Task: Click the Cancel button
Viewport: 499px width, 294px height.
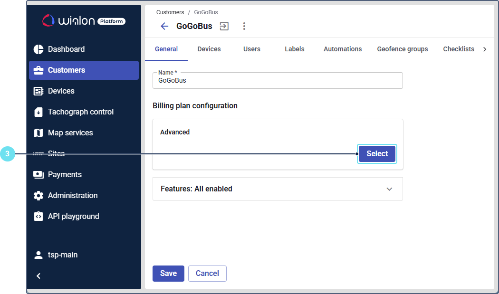Action: click(x=207, y=274)
